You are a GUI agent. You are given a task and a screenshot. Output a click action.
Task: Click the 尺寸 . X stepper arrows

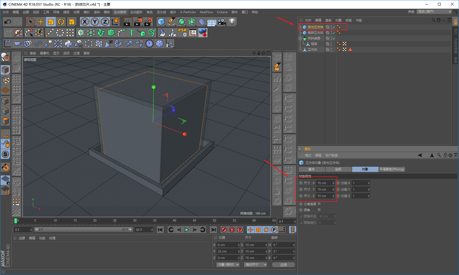(x=333, y=183)
